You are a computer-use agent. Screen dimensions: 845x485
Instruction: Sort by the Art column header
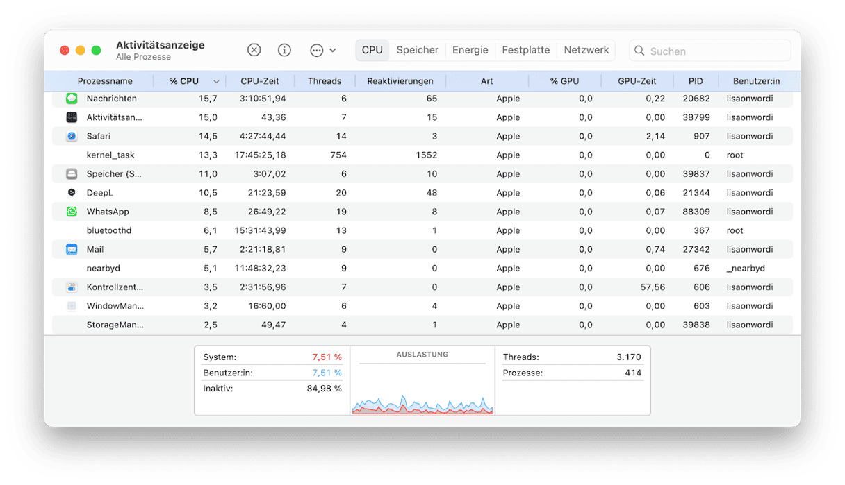pos(487,81)
